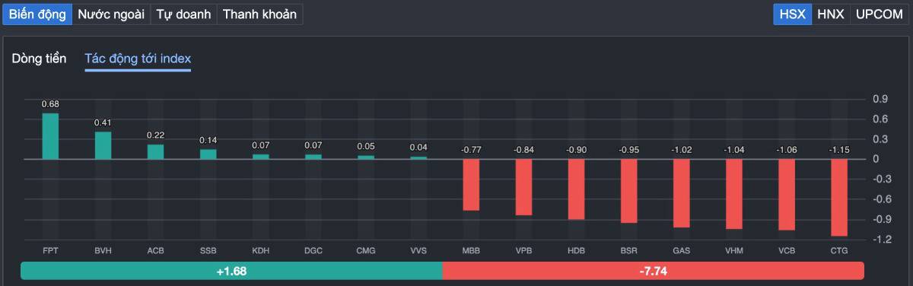Image resolution: width=913 pixels, height=286 pixels.
Task: Click the green ACB bar
Action: click(155, 151)
